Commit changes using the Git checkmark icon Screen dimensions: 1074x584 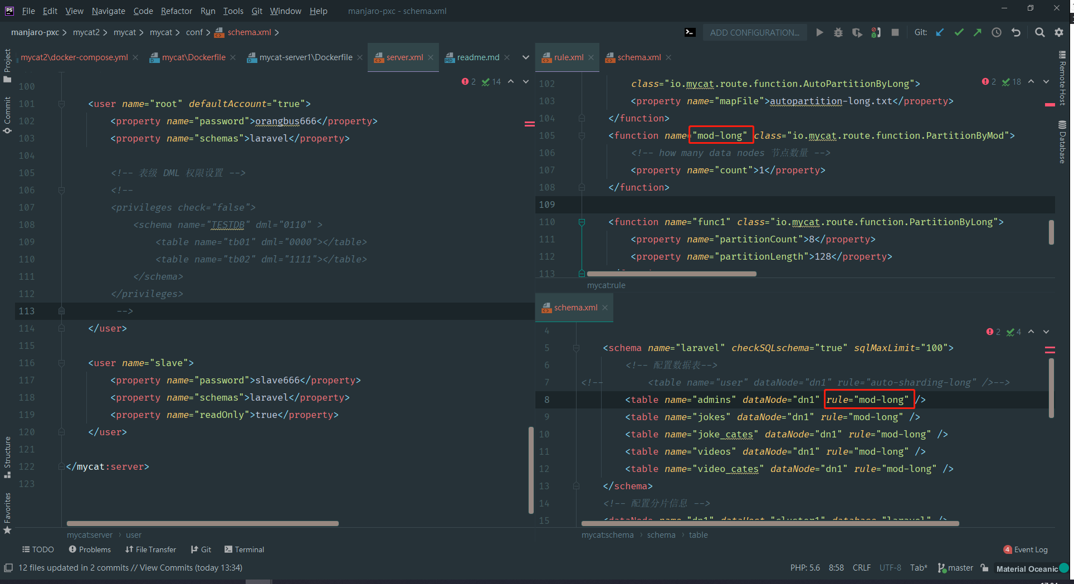(x=959, y=32)
